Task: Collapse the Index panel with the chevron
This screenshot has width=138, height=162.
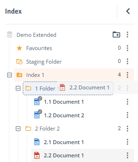Action: tap(128, 11)
